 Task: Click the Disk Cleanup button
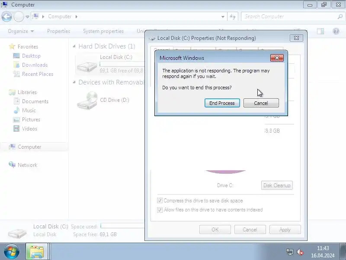coord(277,185)
